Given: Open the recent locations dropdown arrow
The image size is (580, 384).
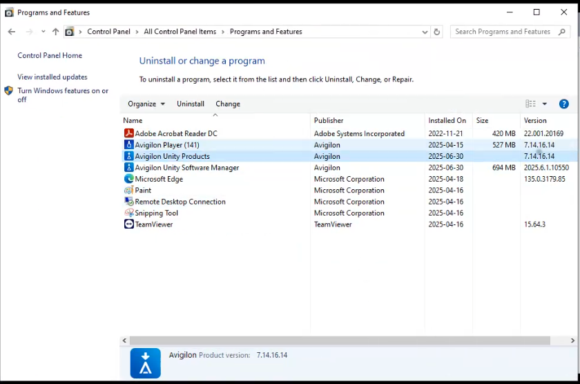Looking at the screenshot, I should click(43, 32).
